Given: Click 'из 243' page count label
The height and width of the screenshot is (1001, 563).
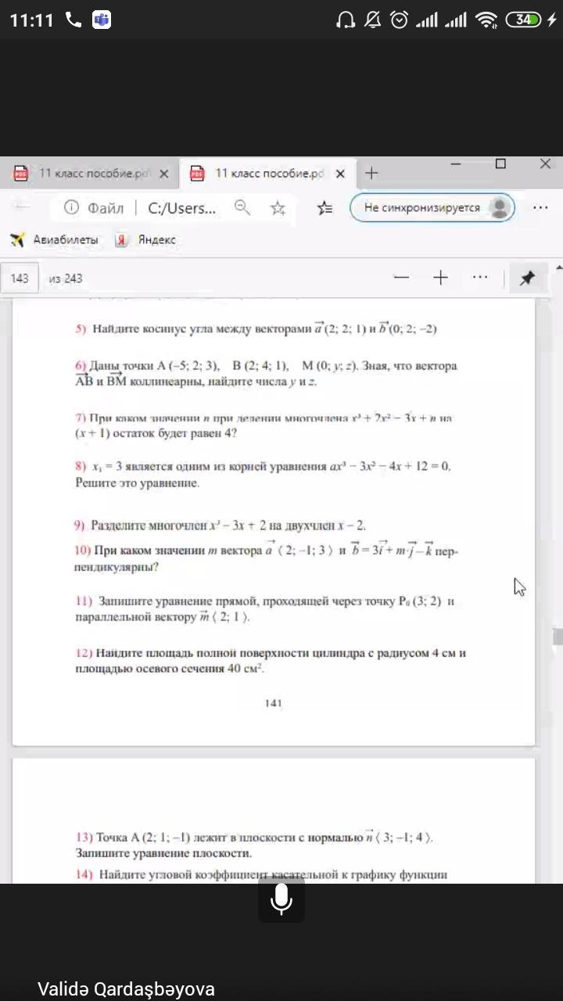Looking at the screenshot, I should pos(66,278).
